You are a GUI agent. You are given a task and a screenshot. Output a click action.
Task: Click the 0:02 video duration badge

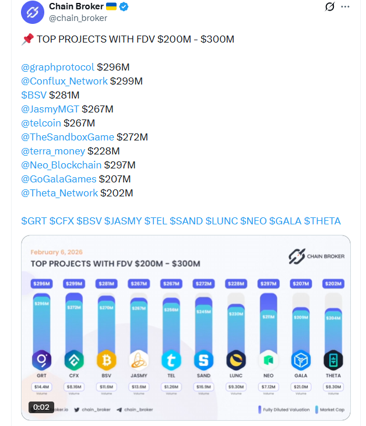41,407
